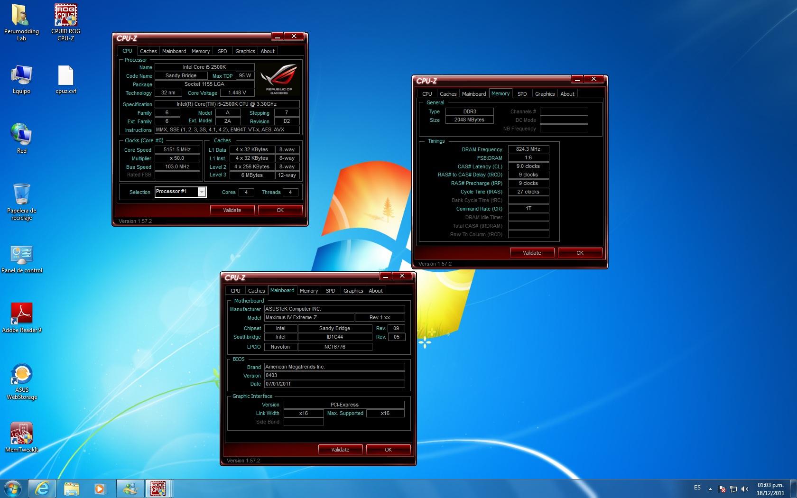Click FSB:DRAM ratio 1:6 field
This screenshot has height=498, width=797.
point(528,157)
